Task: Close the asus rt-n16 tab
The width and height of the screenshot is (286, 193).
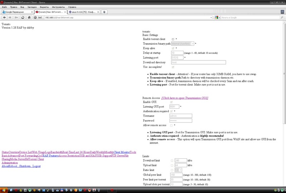Action: pyautogui.click(x=98, y=12)
